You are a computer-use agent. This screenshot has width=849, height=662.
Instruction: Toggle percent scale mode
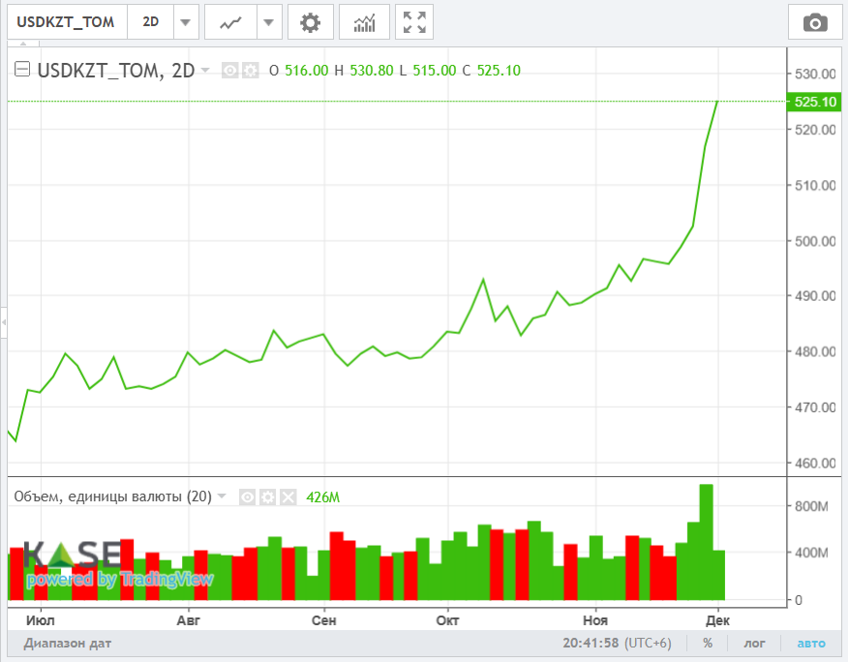708,644
